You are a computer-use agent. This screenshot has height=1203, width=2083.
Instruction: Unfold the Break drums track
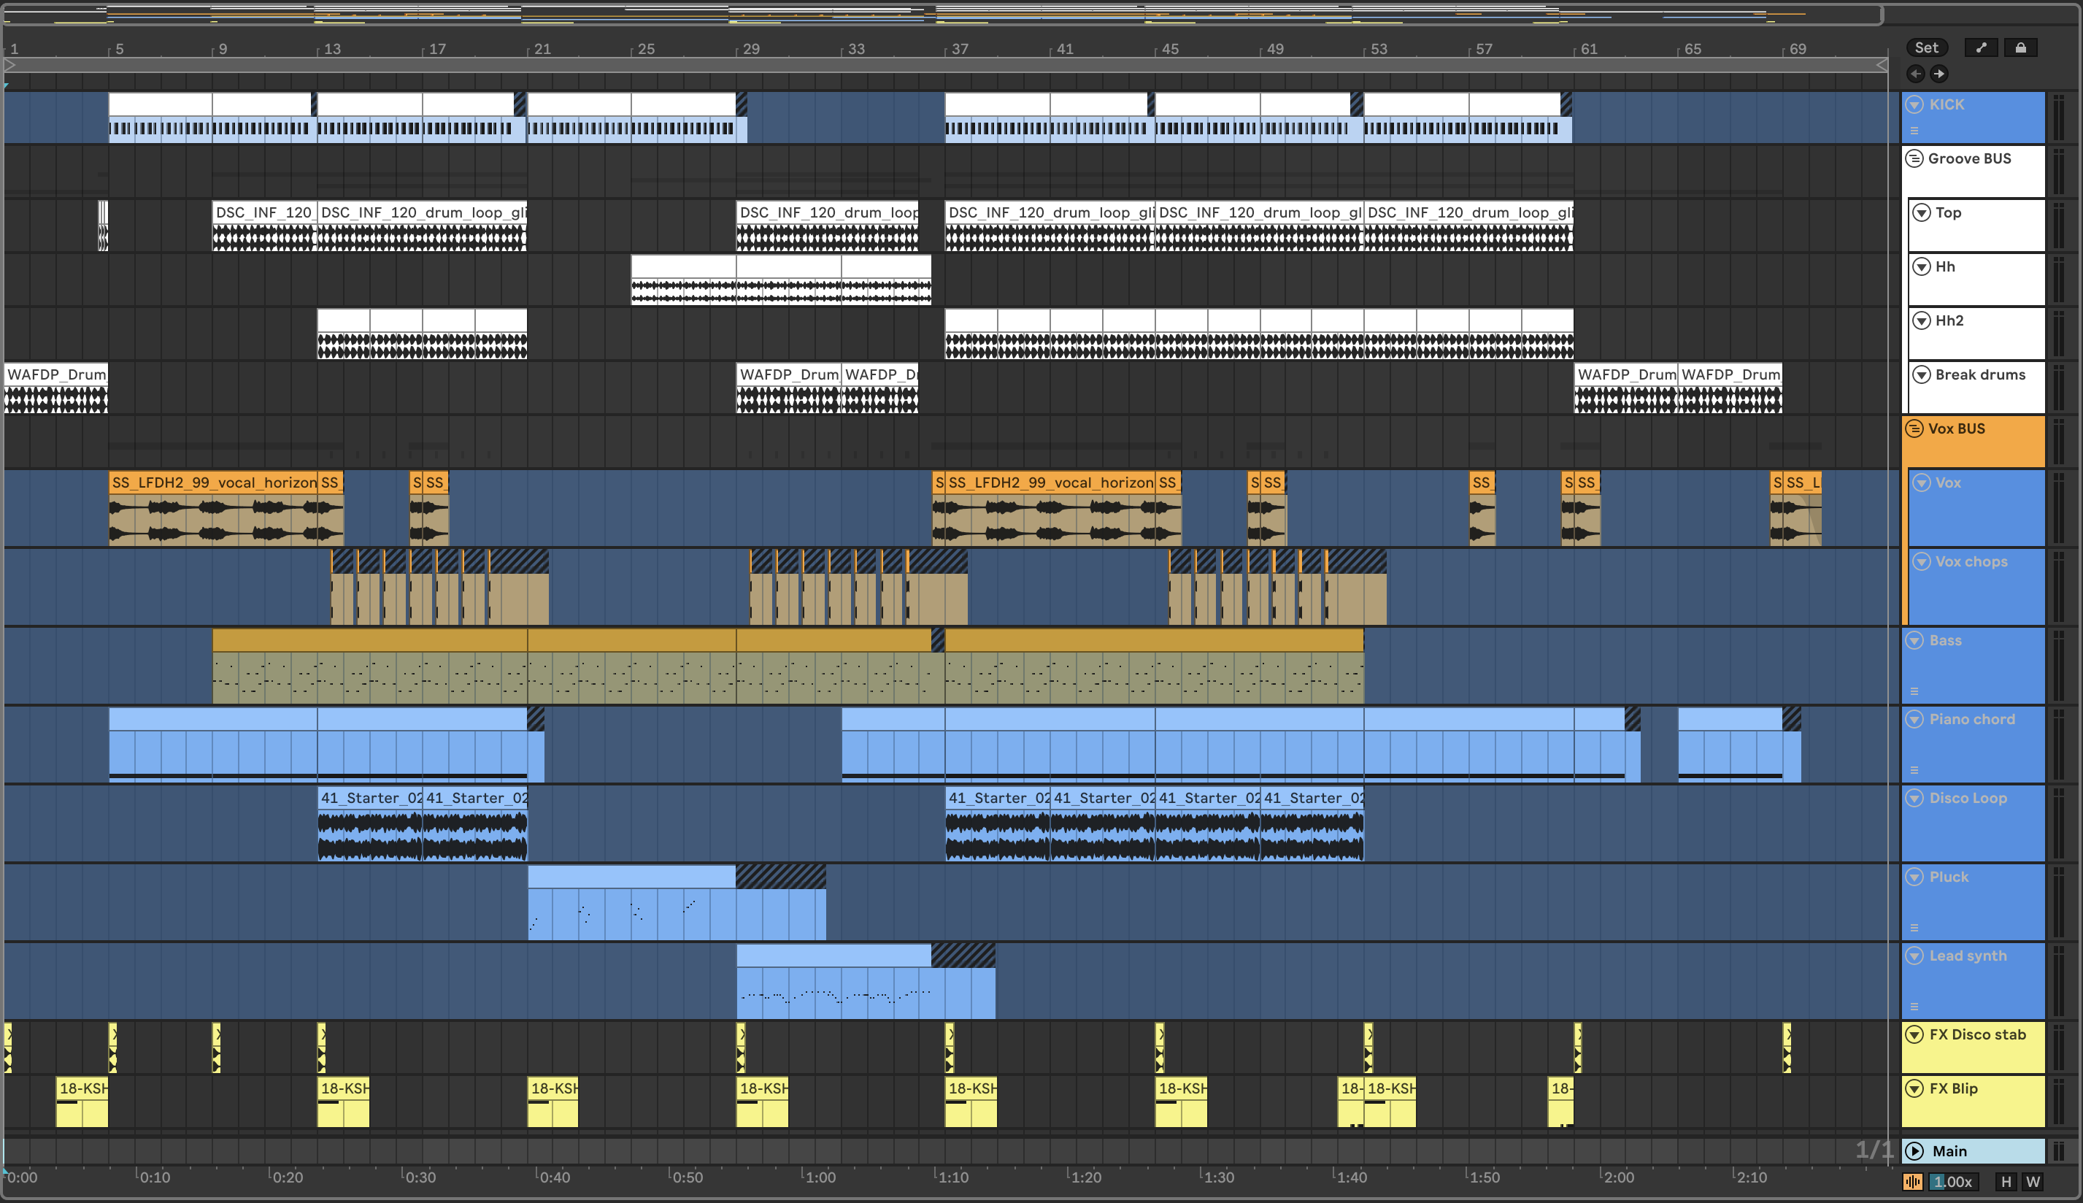(x=1922, y=375)
